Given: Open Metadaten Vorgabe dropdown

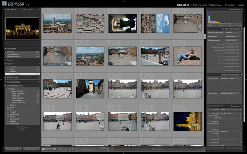Looking at the screenshot, I should click(x=231, y=110).
